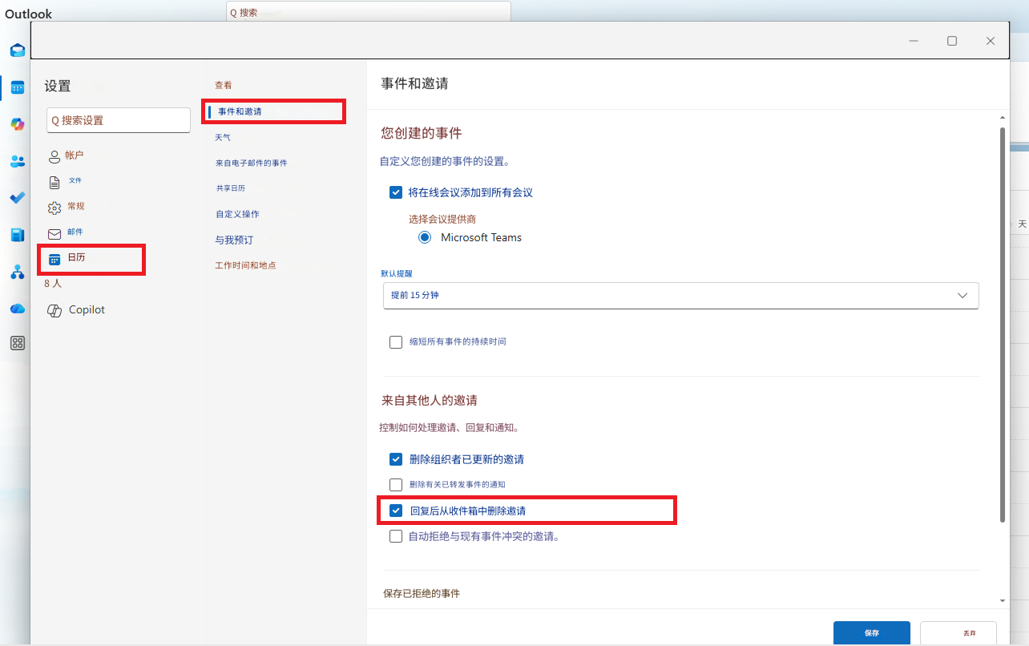Uncheck 回复后从收件箱中删除邀请

pyautogui.click(x=396, y=511)
